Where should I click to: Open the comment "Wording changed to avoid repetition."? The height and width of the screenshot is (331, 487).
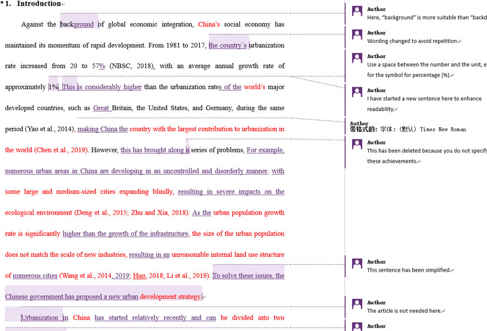[x=413, y=41]
